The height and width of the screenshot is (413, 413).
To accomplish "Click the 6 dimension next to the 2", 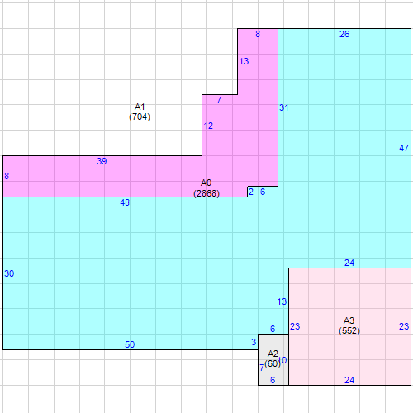I will point(263,192).
